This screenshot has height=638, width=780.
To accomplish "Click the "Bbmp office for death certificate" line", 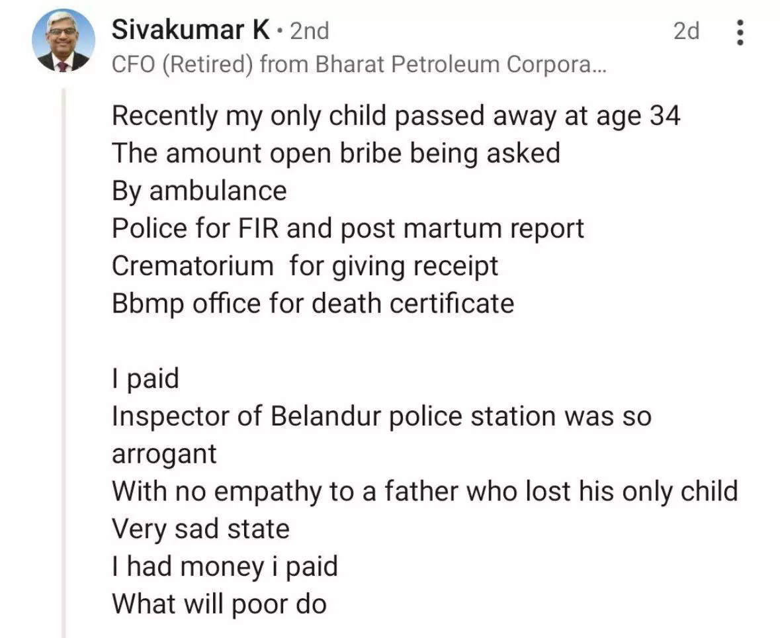I will click(x=313, y=304).
